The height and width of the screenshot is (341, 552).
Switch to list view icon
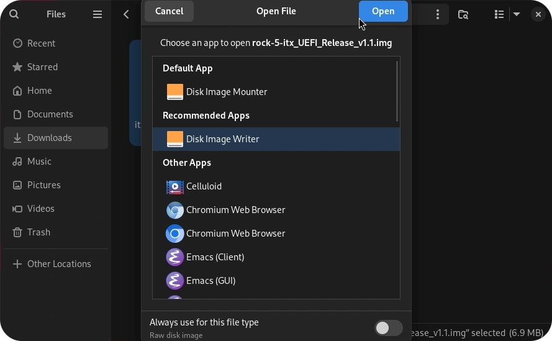[499, 14]
